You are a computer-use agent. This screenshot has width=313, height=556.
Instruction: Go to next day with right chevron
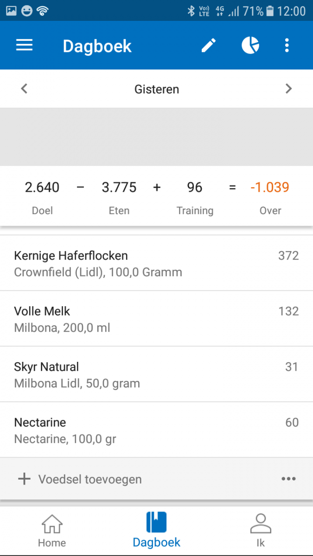288,88
